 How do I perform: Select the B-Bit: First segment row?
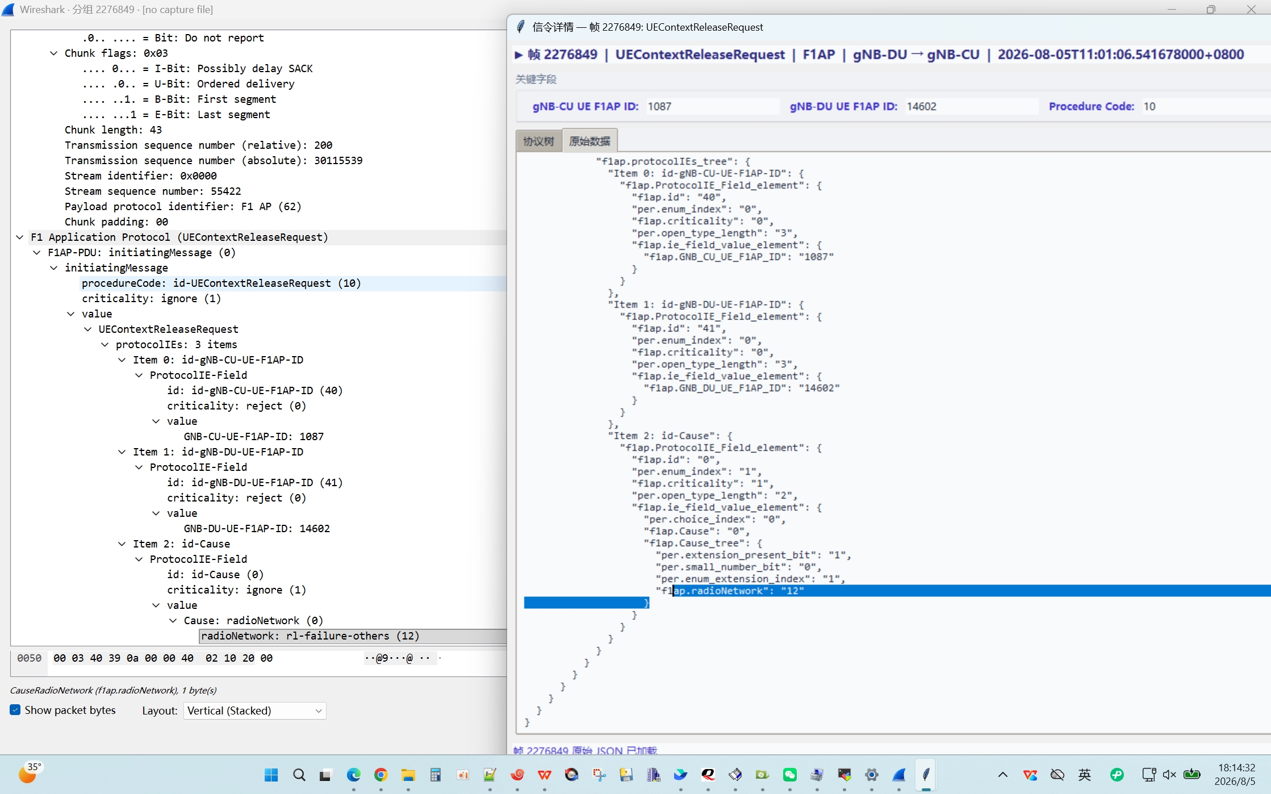179,99
